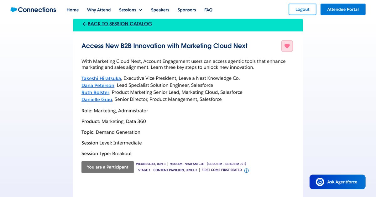Viewport: 376px width, 197px height.
Task: Open the Ask Agentforce chat
Action: point(337,182)
